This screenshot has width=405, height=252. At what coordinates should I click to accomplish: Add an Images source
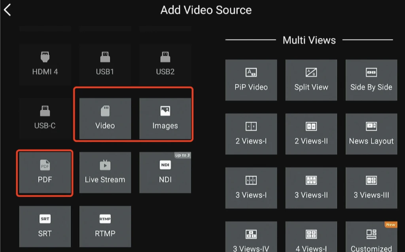tap(165, 118)
